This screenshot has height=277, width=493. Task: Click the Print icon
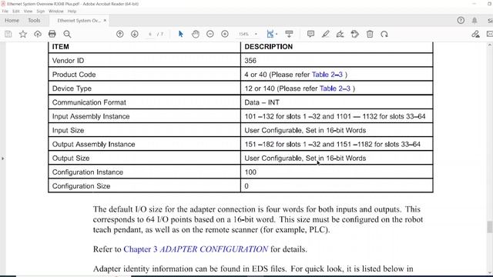tap(52, 34)
